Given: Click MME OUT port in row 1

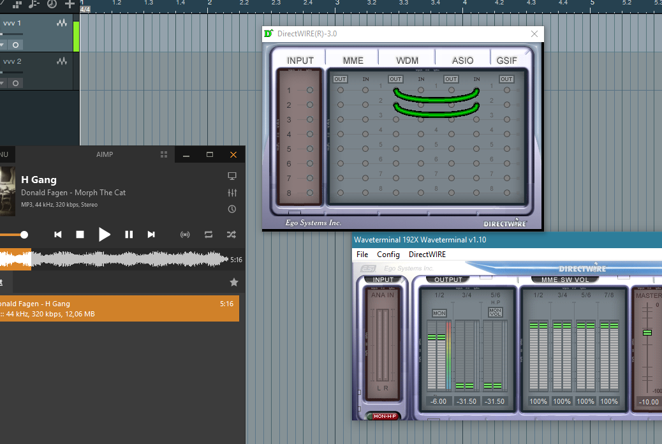Looking at the screenshot, I should coord(341,90).
